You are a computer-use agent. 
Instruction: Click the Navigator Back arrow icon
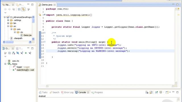(5, 9)
